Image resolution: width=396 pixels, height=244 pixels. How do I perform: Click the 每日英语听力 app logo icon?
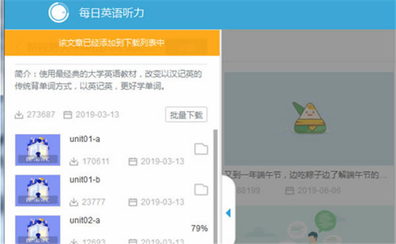point(59,13)
